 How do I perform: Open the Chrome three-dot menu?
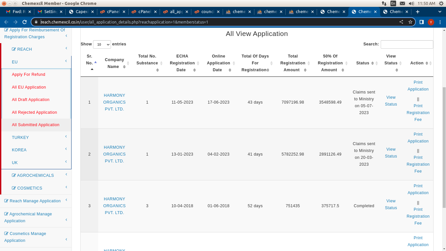[440, 22]
